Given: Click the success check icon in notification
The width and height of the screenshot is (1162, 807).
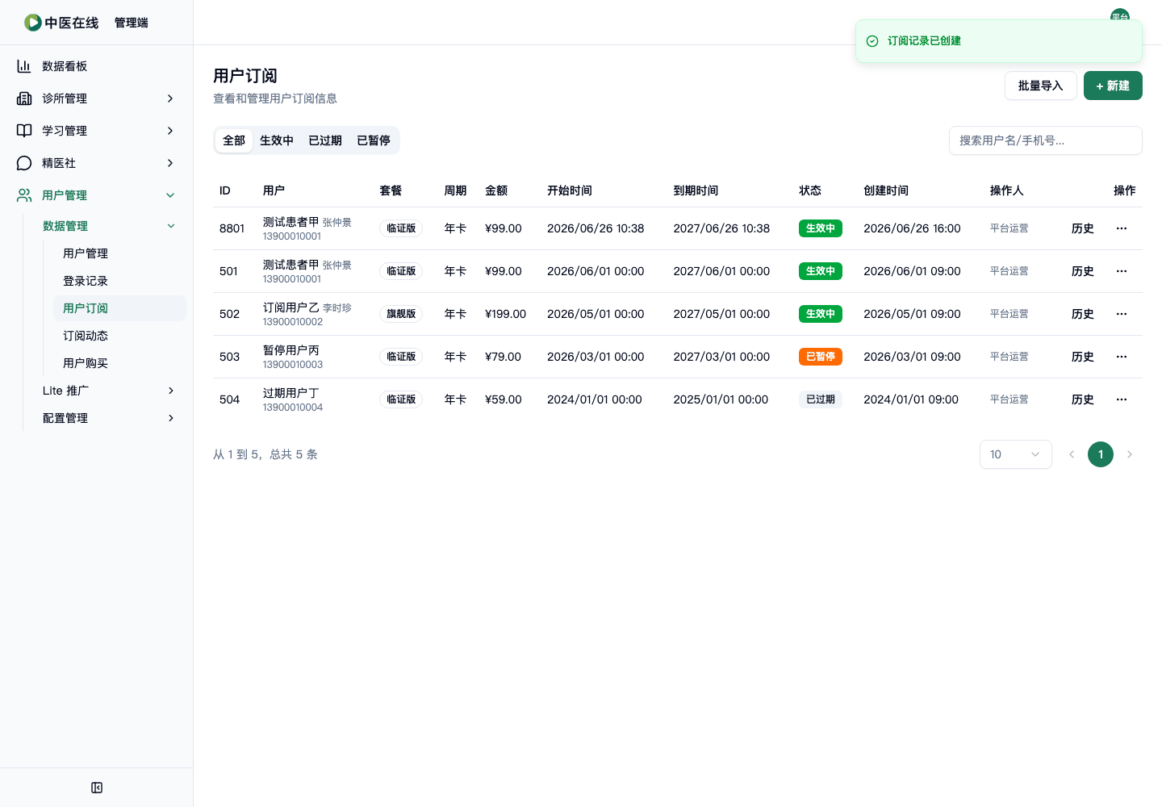Looking at the screenshot, I should click(872, 41).
